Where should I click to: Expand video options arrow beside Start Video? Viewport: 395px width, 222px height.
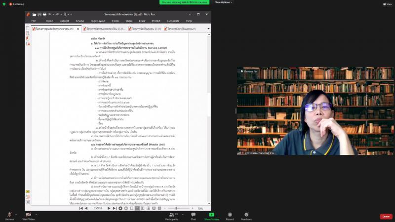pyautogui.click(x=36, y=215)
